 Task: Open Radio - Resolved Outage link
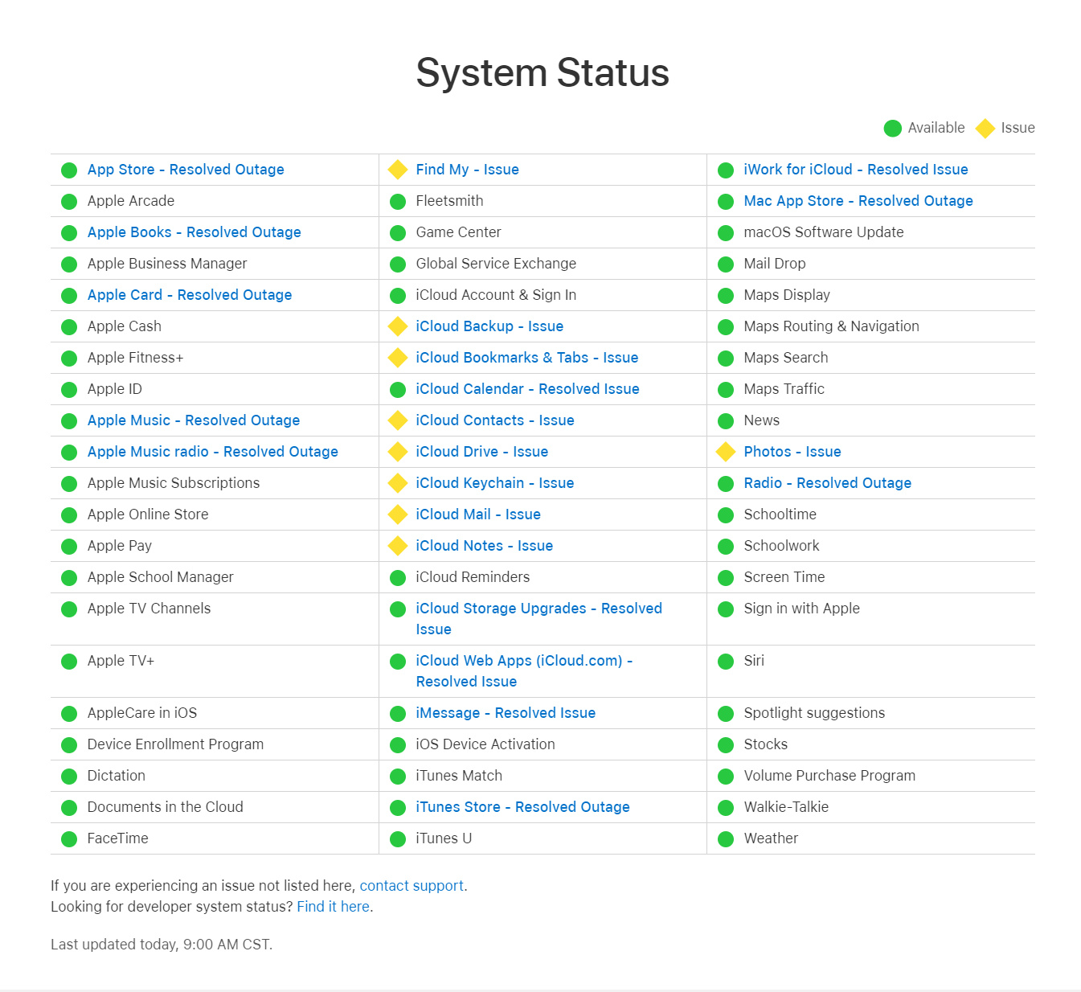click(828, 483)
